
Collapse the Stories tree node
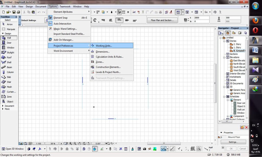click(224, 41)
